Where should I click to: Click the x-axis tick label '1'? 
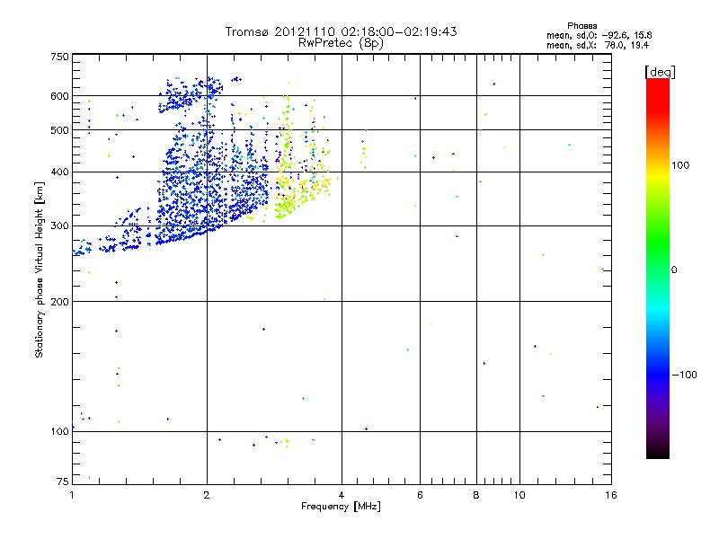point(72,495)
